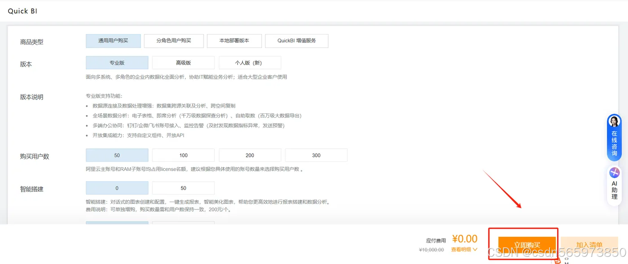Open the QuickBI 增值服务 tab
Image resolution: width=628 pixels, height=264 pixels.
(297, 40)
